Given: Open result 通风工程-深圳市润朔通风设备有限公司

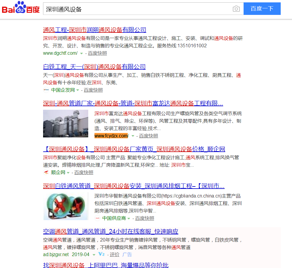Looking at the screenshot, I should tap(94, 30).
